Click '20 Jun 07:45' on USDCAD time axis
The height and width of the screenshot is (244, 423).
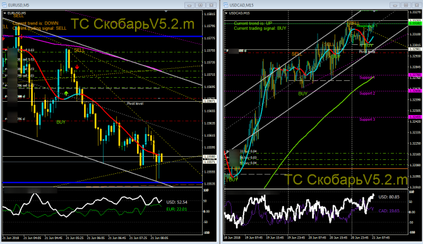[x=317, y=238]
